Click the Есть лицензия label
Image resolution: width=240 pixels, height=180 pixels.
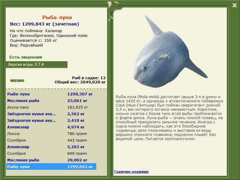(x=25, y=57)
